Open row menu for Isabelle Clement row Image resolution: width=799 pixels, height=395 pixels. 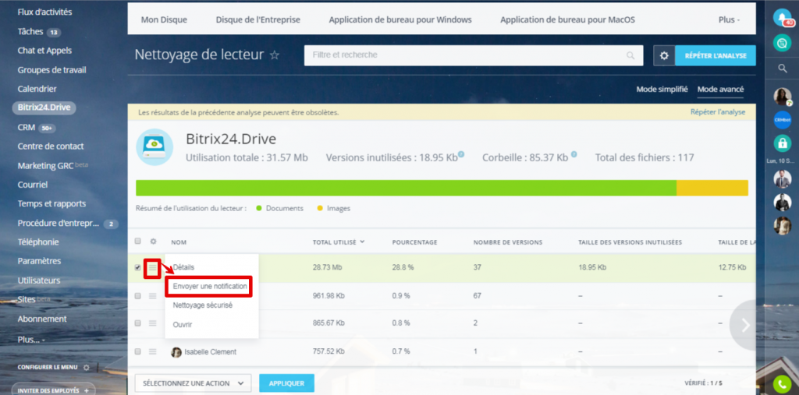(x=152, y=351)
